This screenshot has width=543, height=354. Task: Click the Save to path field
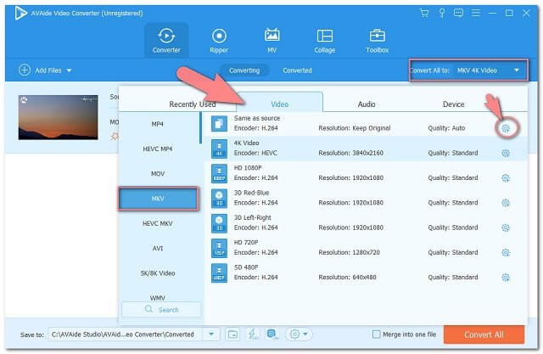pyautogui.click(x=126, y=334)
